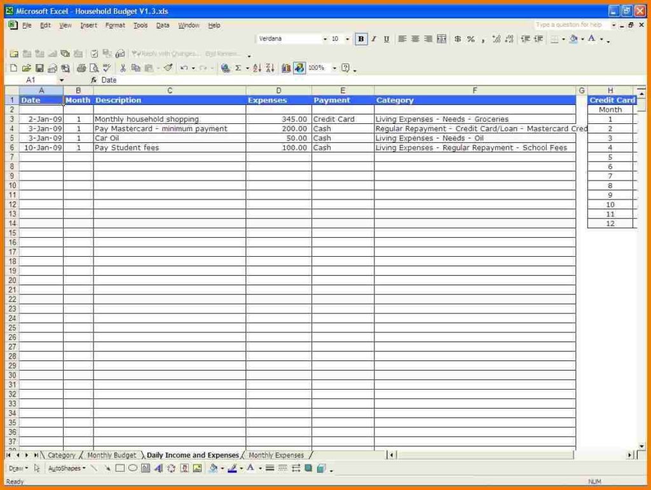This screenshot has height=490, width=651.
Task: Toggle Underline formatting button
Action: [x=386, y=39]
